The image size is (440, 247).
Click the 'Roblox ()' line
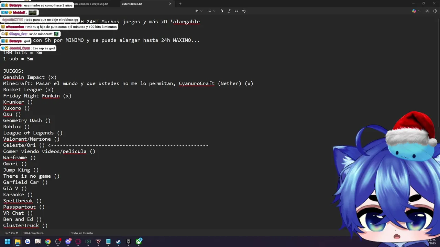[x=16, y=127]
